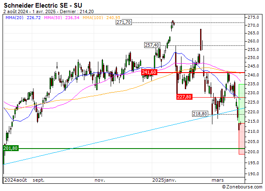Select the MMA(100) legend label
Screen dimensions: 265x191
click(92, 17)
